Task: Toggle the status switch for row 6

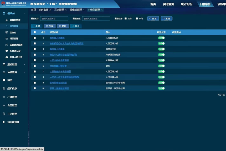Action: coord(161,66)
